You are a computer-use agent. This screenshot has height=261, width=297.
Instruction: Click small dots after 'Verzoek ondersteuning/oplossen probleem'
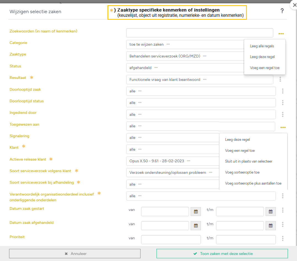[x=210, y=172]
